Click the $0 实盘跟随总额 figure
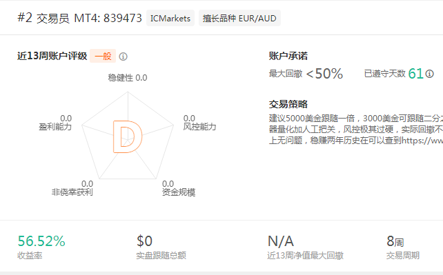Screen dimensions: 443x275 [145, 241]
